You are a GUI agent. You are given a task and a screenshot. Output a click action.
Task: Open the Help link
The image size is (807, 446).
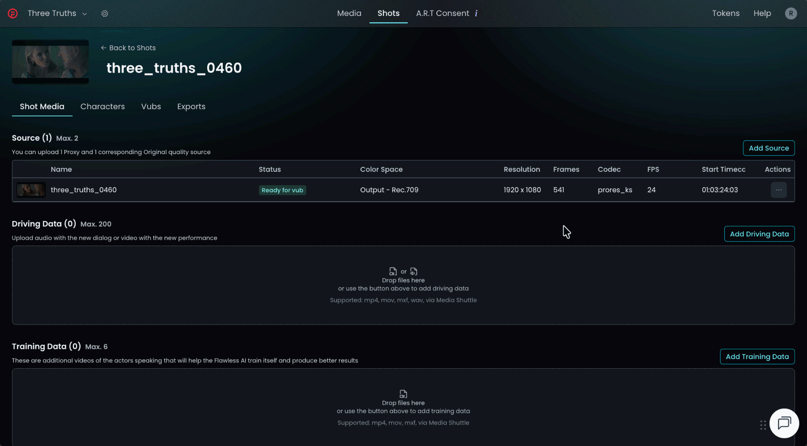click(762, 13)
